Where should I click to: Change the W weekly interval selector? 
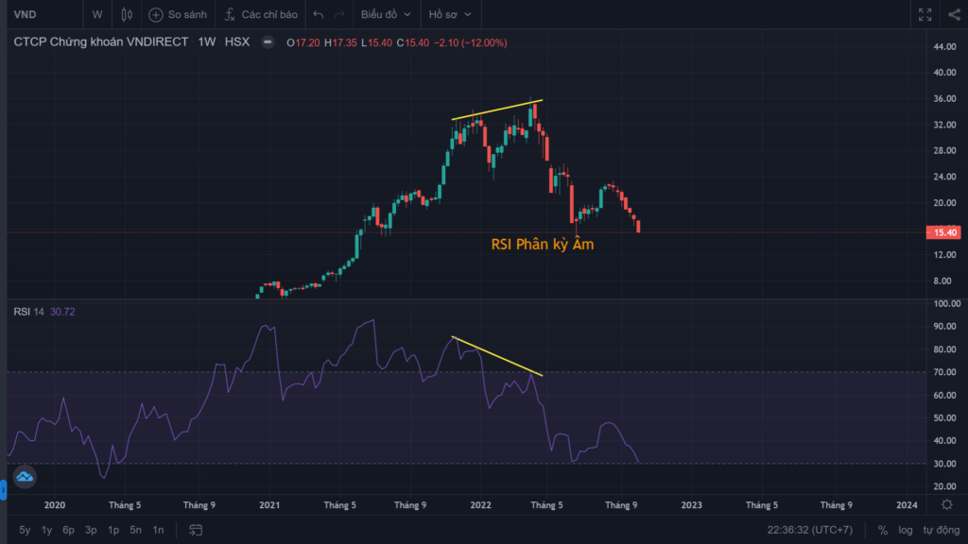pyautogui.click(x=97, y=14)
